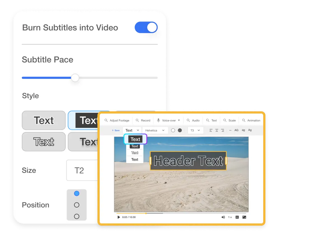The width and height of the screenshot is (336, 245).
Task: Click the video progress bar playhead
Action: click(x=146, y=213)
